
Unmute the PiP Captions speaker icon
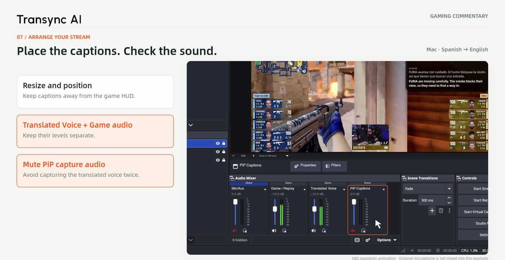click(353, 231)
